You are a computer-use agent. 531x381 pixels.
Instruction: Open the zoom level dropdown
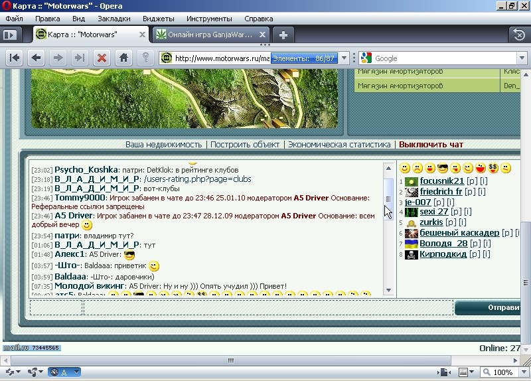point(524,372)
